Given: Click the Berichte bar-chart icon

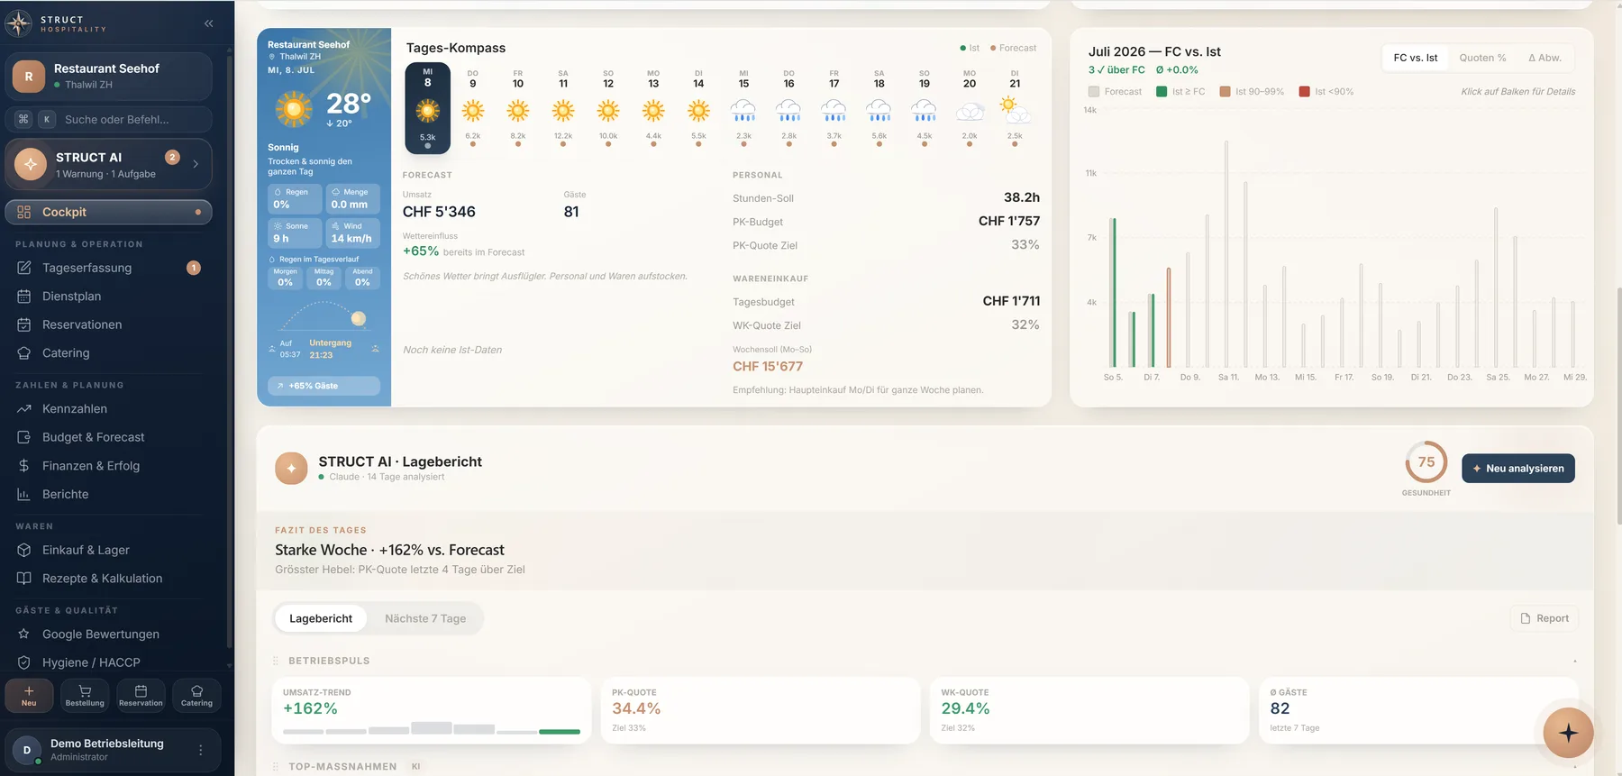Looking at the screenshot, I should tap(24, 494).
